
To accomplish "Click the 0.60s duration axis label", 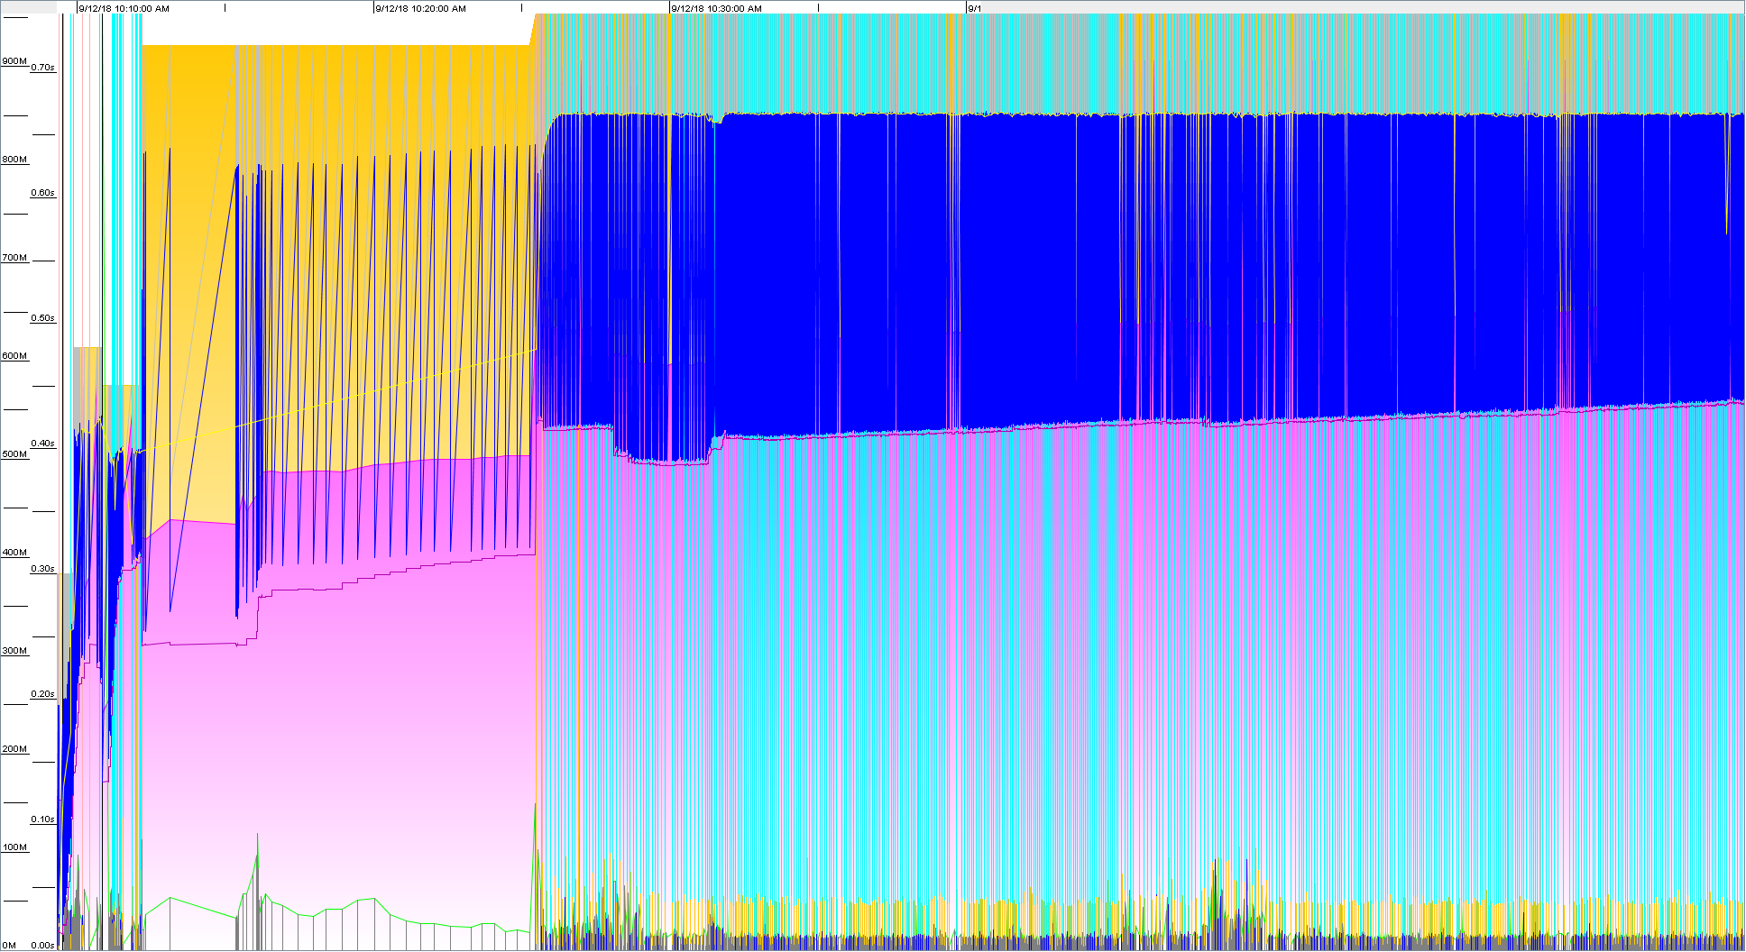I will coord(42,193).
